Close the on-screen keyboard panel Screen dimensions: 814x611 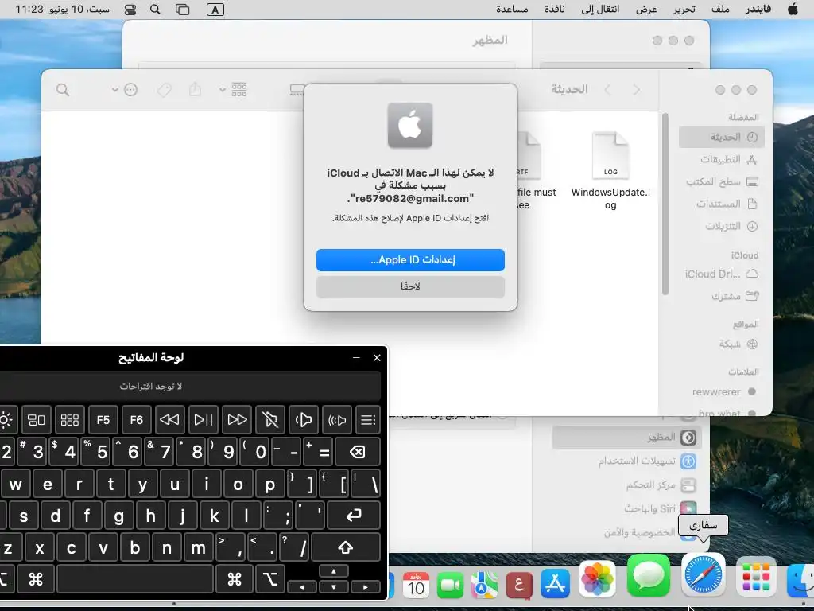377,357
